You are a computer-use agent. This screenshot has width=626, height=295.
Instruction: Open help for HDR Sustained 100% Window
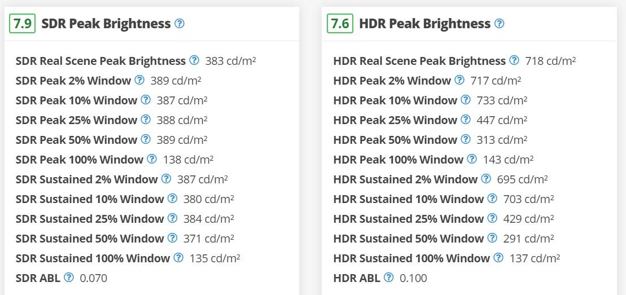498,257
